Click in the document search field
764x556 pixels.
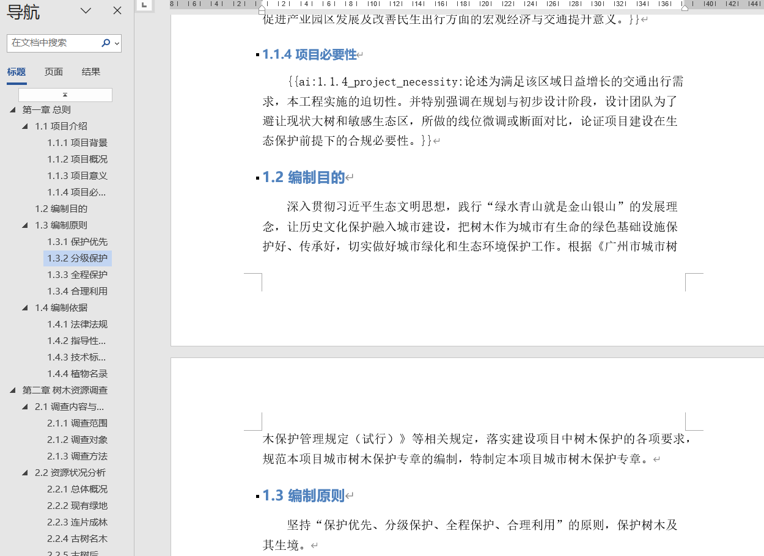tap(54, 43)
